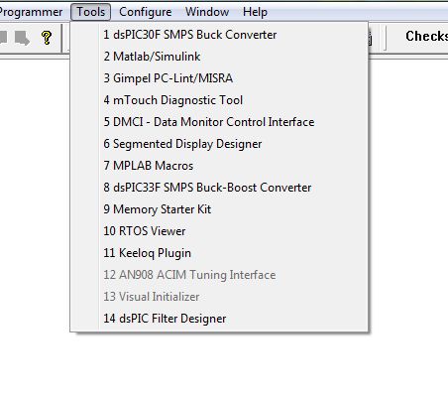The height and width of the screenshot is (398, 448).
Task: Select the Keeloq Plugin item
Action: pos(219,253)
